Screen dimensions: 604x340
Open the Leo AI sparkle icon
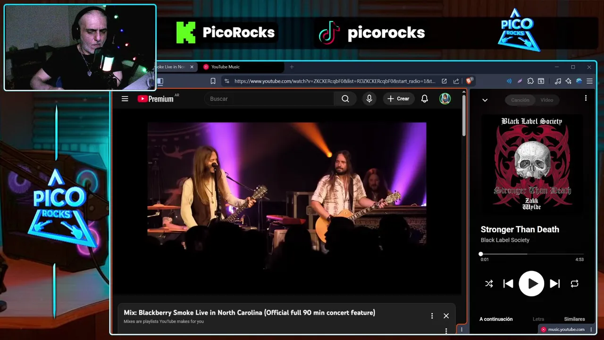pos(568,81)
